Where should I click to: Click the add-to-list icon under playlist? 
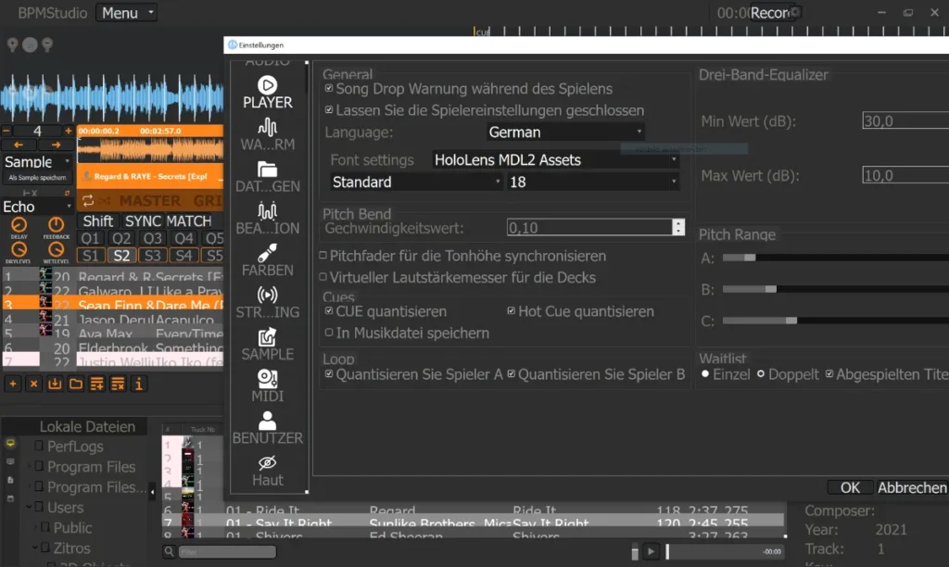pyautogui.click(x=96, y=384)
